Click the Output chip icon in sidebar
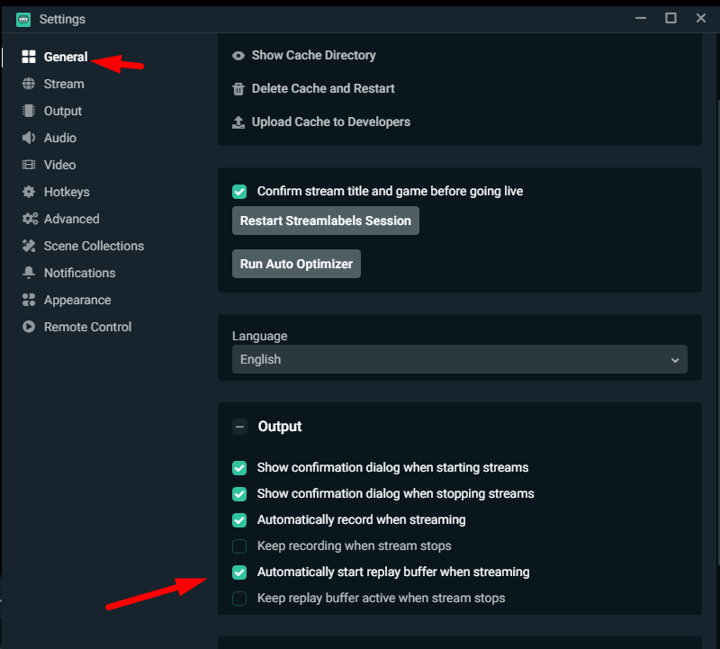Viewport: 720px width, 649px height. tap(29, 111)
